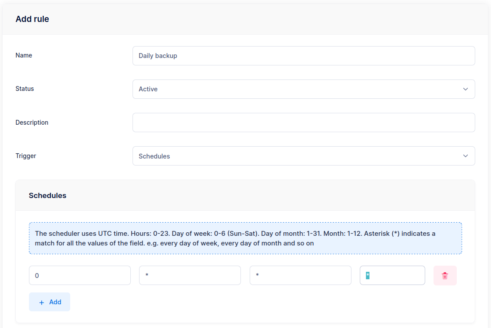
Task: Focus the empty Description input field
Action: [x=303, y=123]
